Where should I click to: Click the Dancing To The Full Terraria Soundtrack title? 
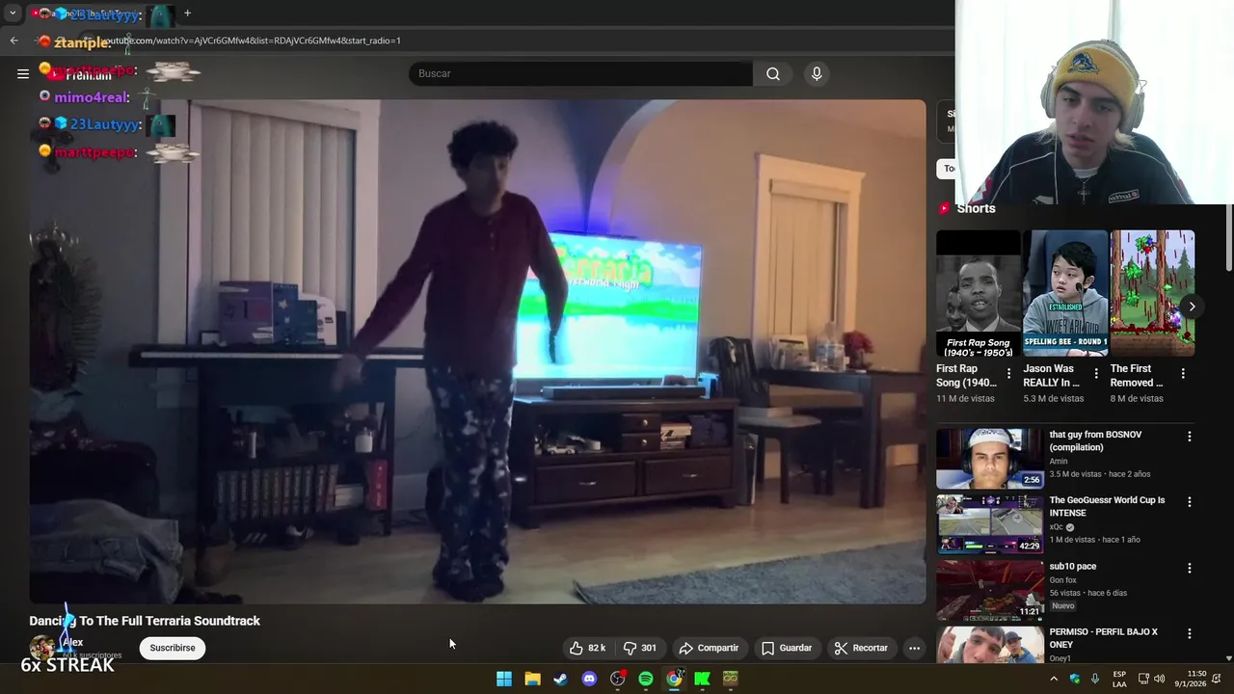145,621
